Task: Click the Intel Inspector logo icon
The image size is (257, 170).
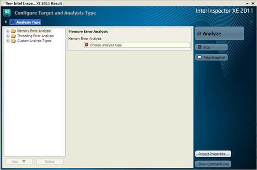Action: pos(7,13)
